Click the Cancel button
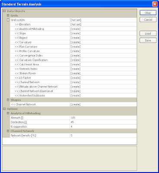Viewport: 159px width, 173px height. (x=148, y=19)
